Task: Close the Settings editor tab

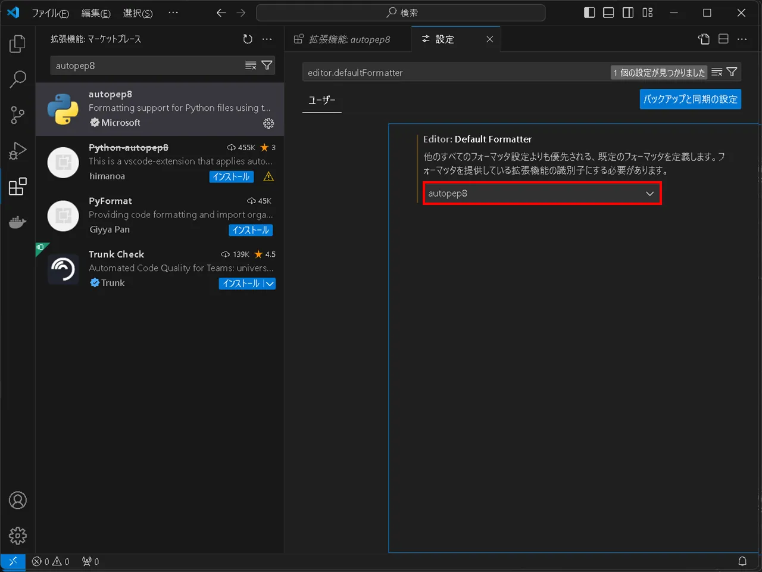Action: 489,39
